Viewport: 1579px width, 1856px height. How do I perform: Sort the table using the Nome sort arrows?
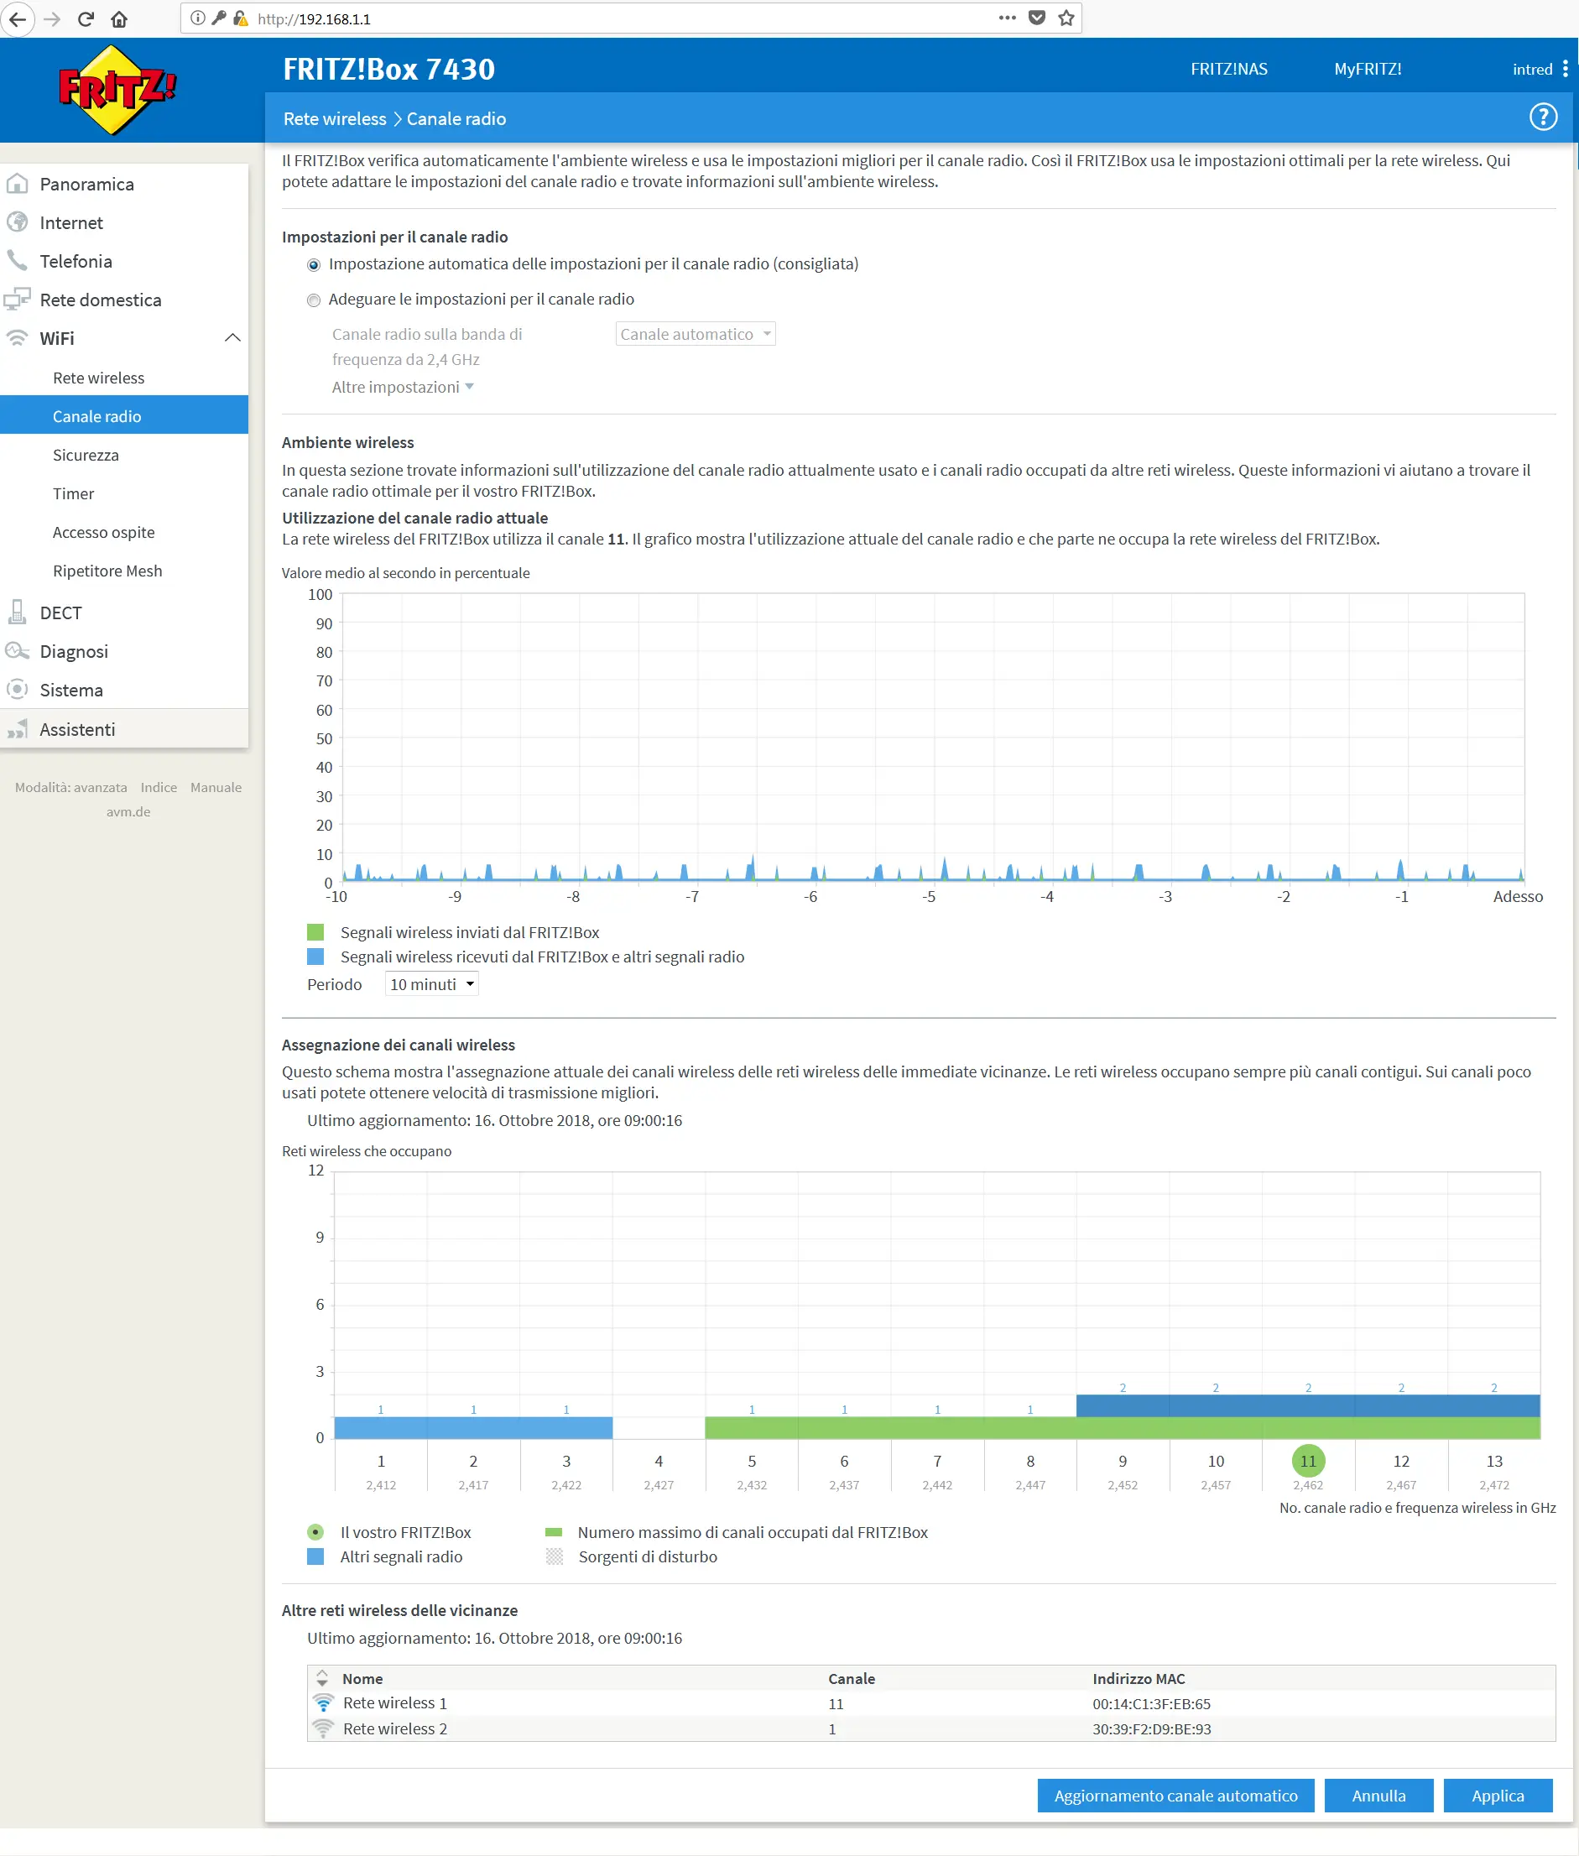click(322, 1679)
